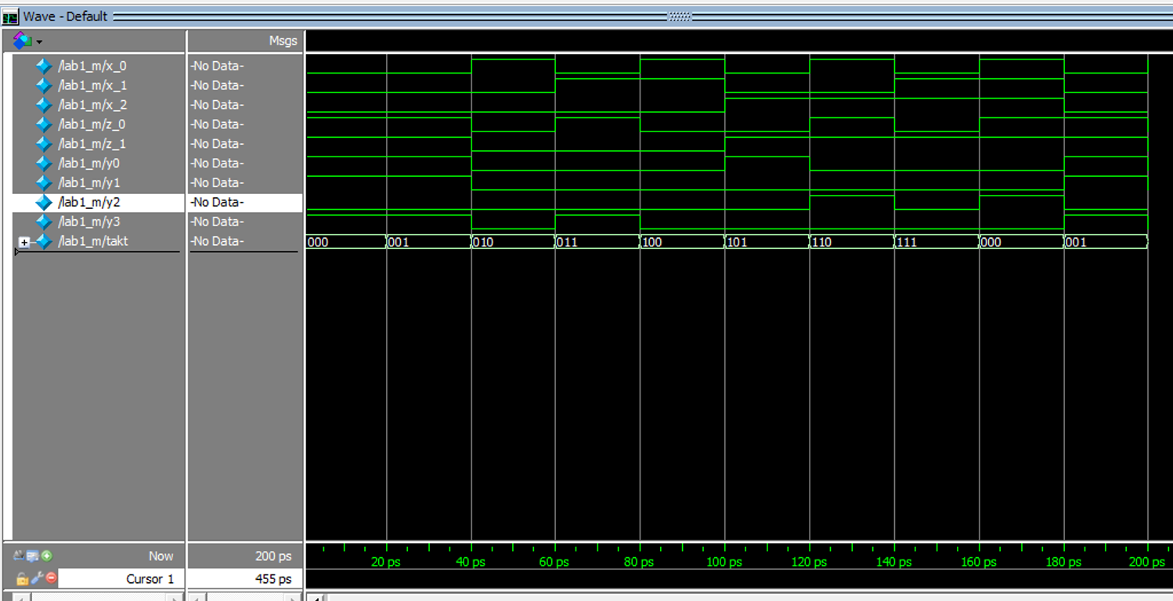
Task: Click the 60 ps timeline label
Action: tap(554, 562)
